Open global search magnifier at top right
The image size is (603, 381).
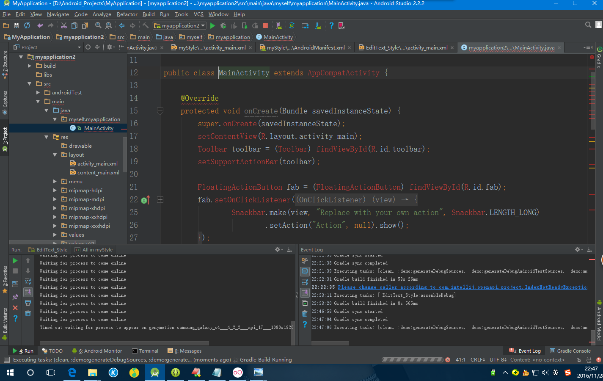[x=588, y=25]
